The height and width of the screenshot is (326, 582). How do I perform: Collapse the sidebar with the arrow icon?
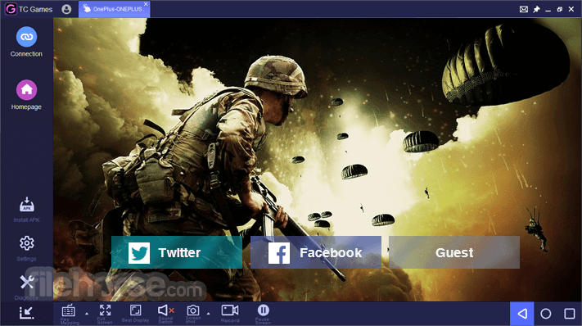click(26, 313)
